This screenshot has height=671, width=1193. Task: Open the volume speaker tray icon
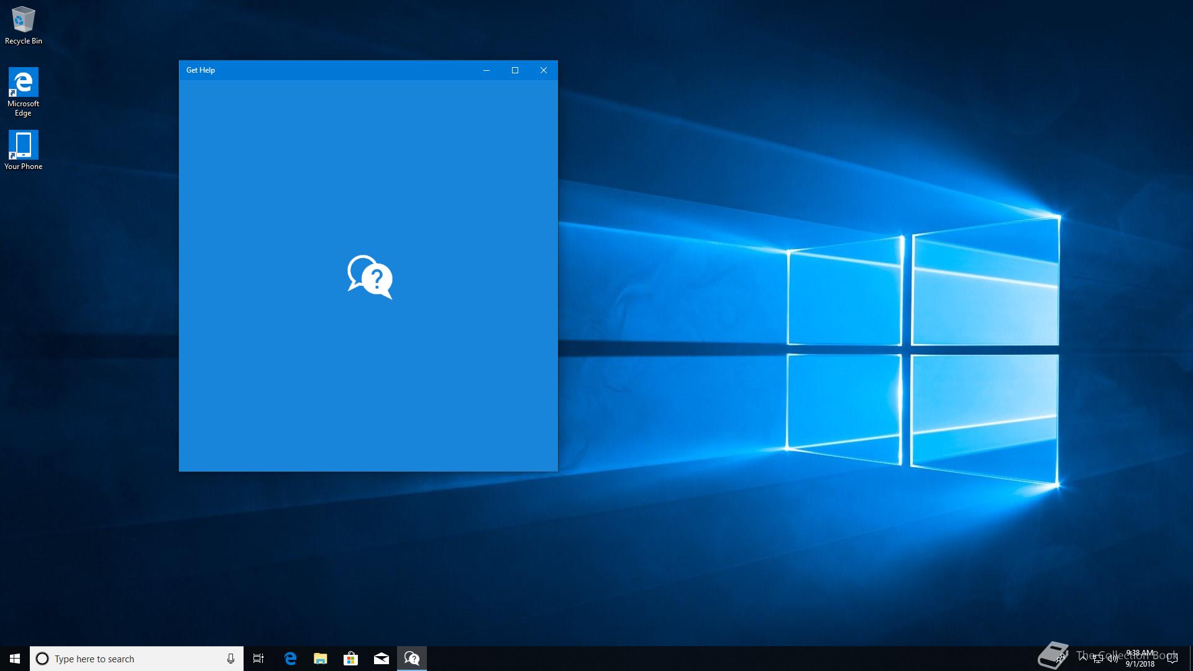pos(1113,659)
